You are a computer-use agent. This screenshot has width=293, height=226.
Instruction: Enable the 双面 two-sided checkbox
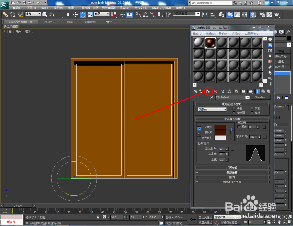coord(252,108)
